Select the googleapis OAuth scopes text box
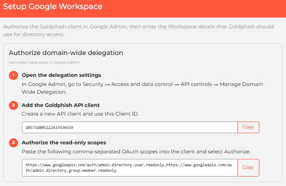 (x=130, y=168)
